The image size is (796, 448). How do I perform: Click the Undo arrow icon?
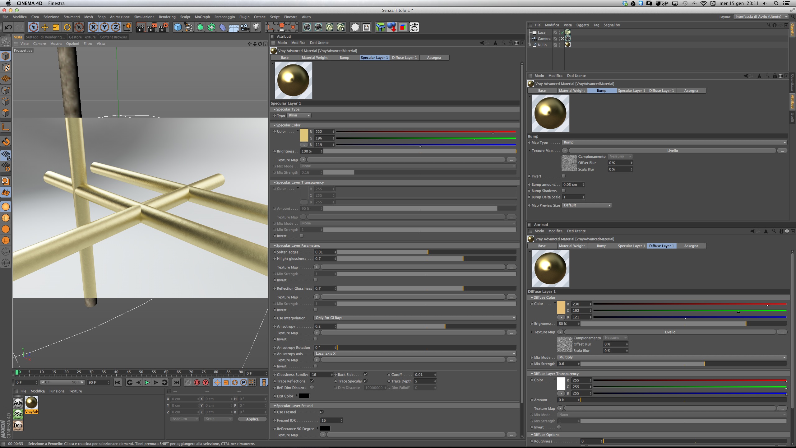(8, 27)
